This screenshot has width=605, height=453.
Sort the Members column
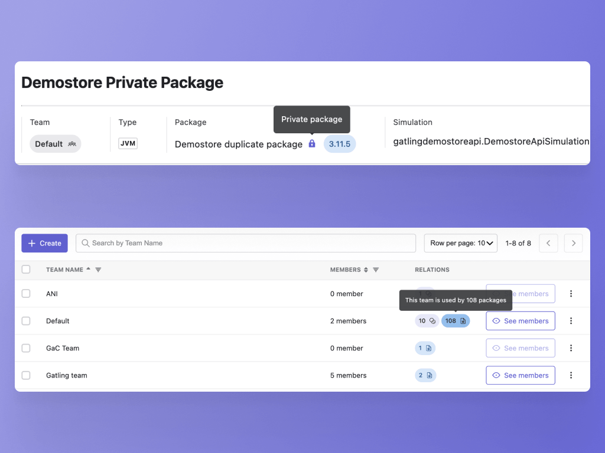366,270
